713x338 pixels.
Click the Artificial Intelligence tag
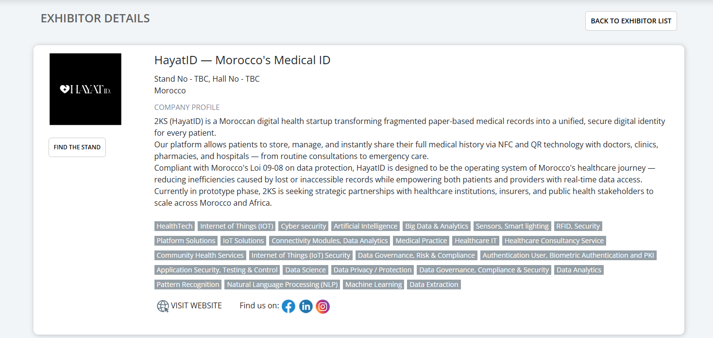(x=365, y=226)
